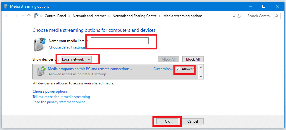Click the Customise link
286x130 pixels.
point(163,69)
